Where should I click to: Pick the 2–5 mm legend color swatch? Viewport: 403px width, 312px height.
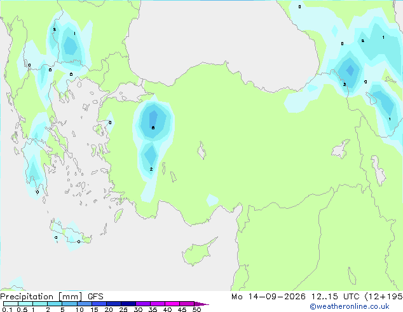pyautogui.click(x=55, y=304)
